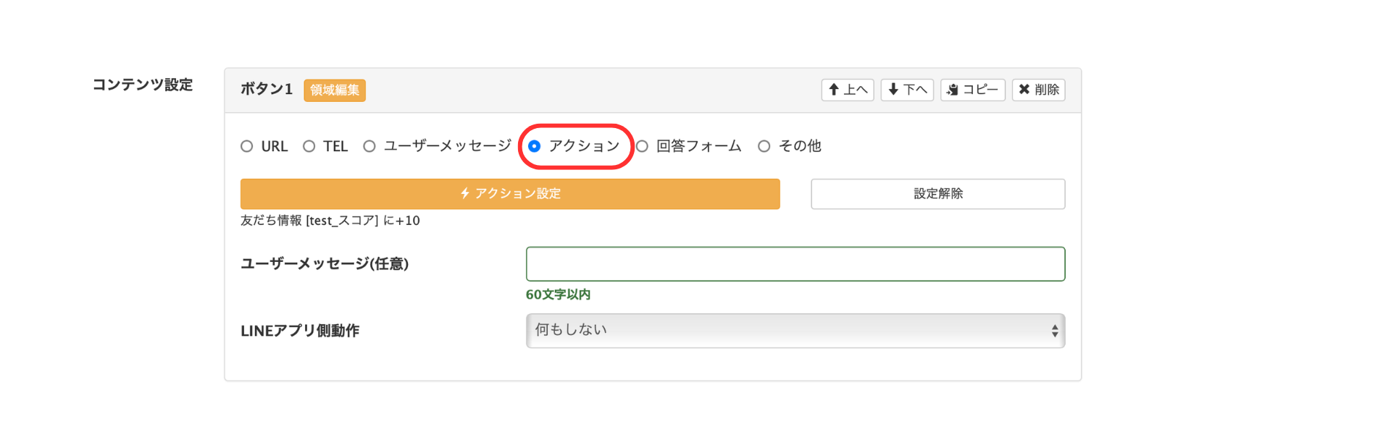Select the その他 radio option
Viewport: 1391px width, 424px height.
point(764,146)
